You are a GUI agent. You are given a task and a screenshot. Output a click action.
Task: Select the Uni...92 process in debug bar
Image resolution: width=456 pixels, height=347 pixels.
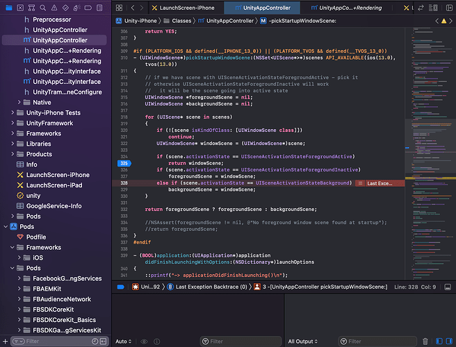pyautogui.click(x=146, y=287)
